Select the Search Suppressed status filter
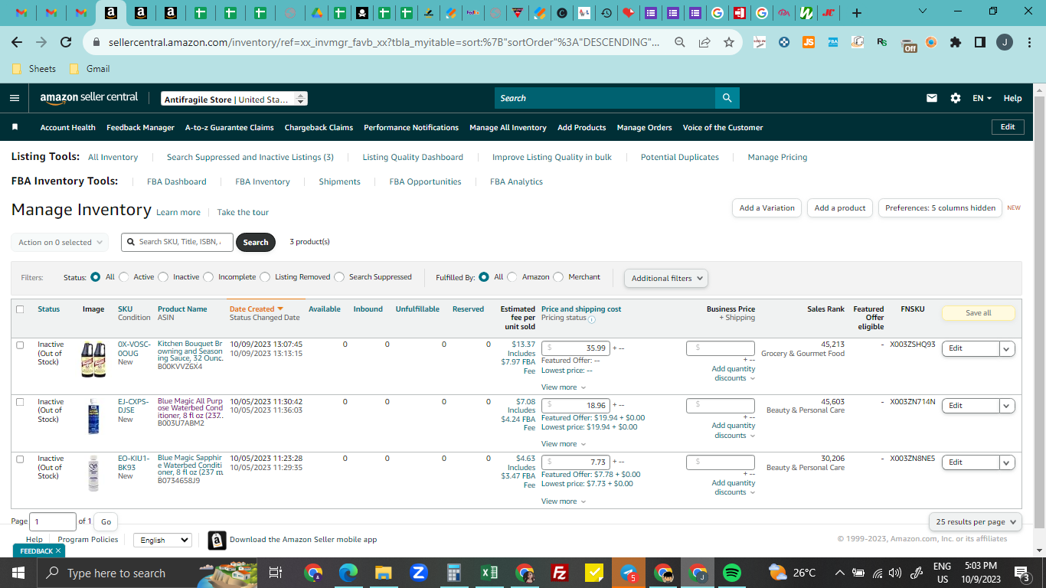The image size is (1046, 588). [x=339, y=277]
